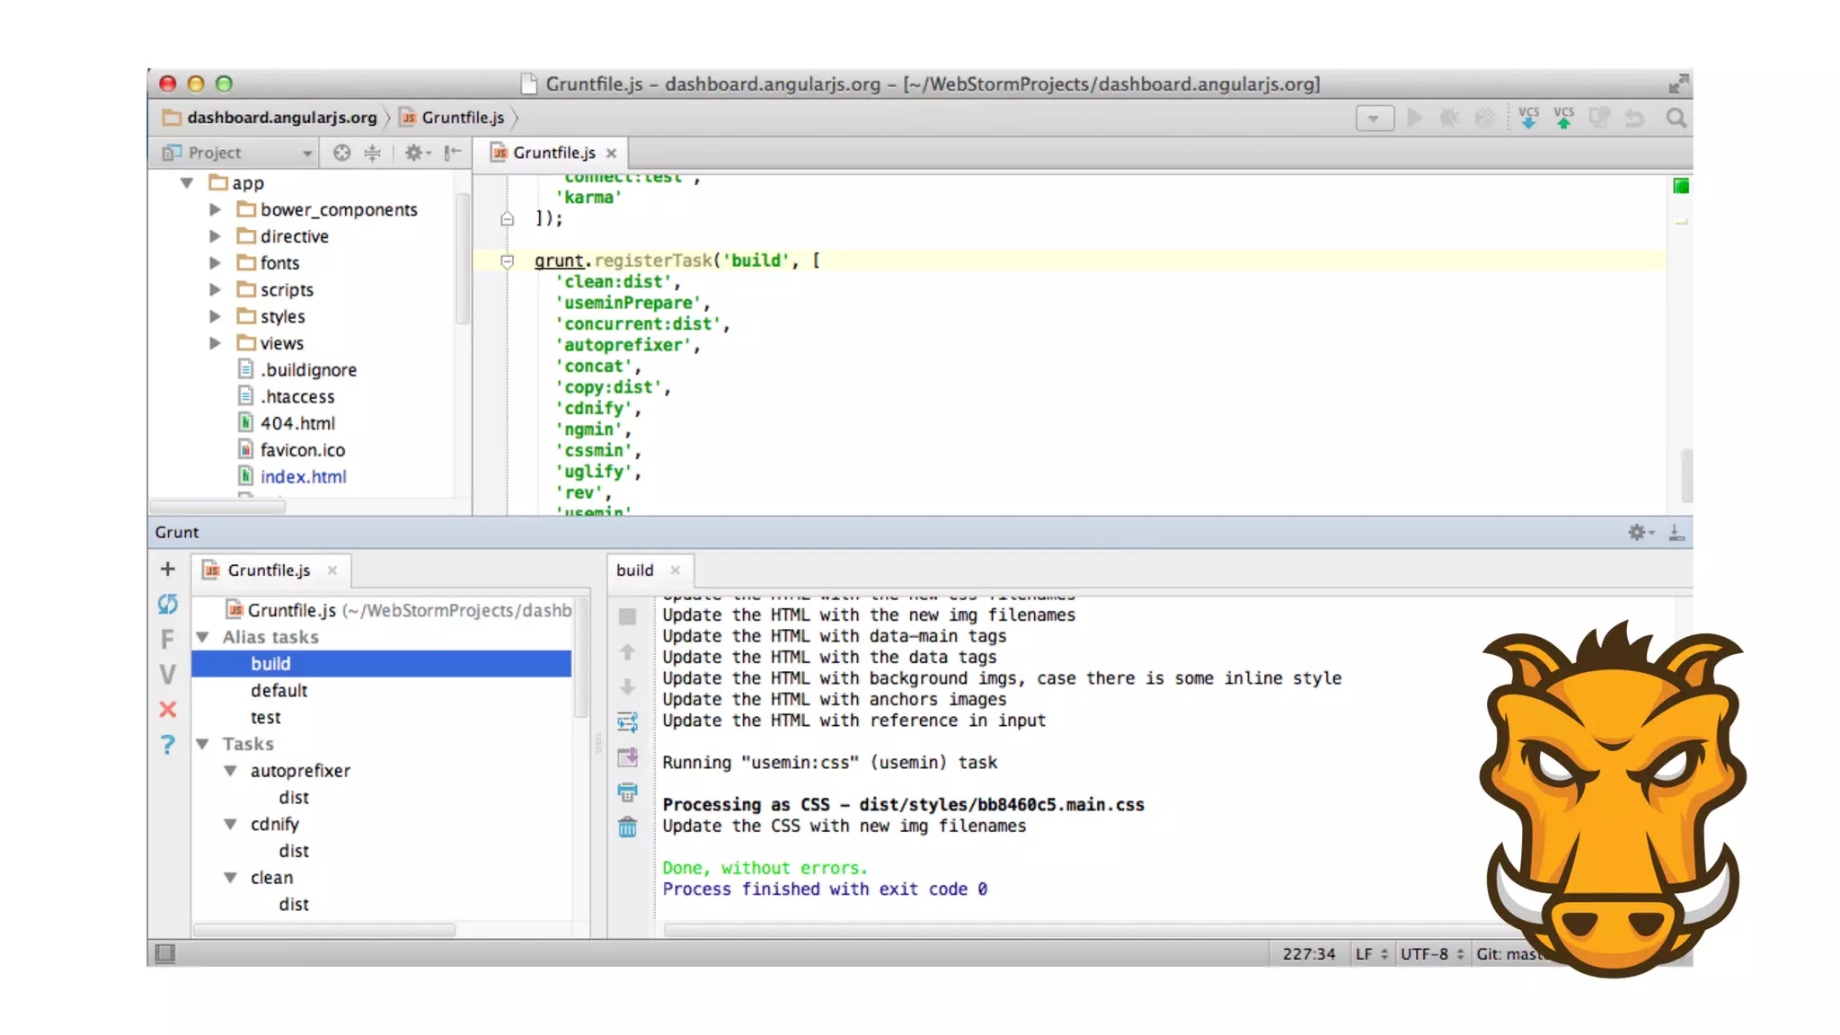Image resolution: width=1840 pixels, height=1035 pixels.
Task: Open the run configuration dropdown
Action: (x=1374, y=118)
